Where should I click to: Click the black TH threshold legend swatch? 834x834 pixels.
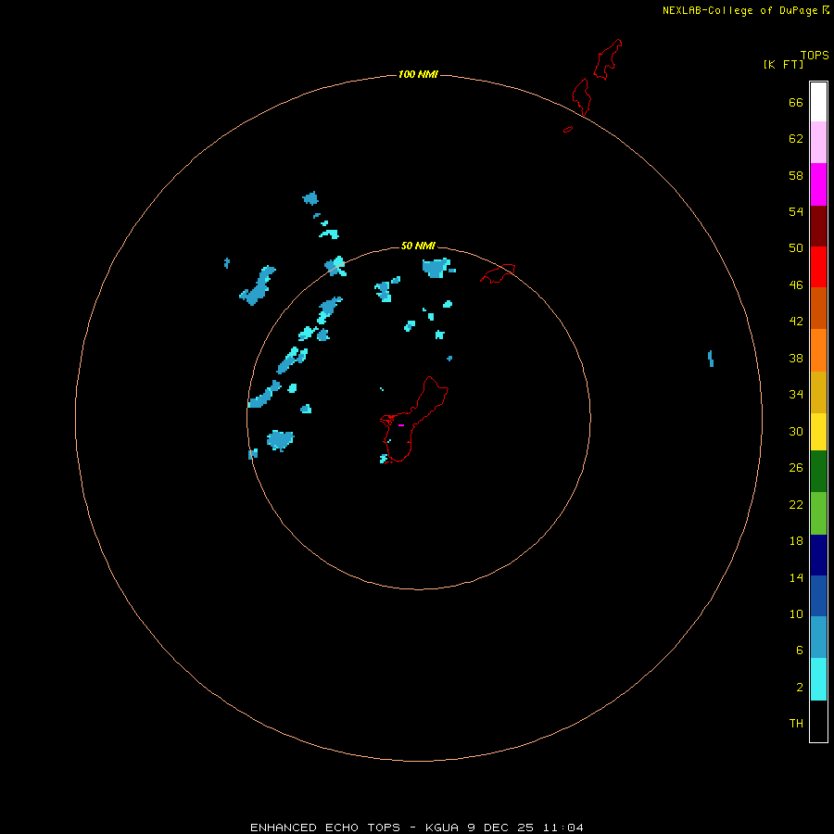click(818, 721)
